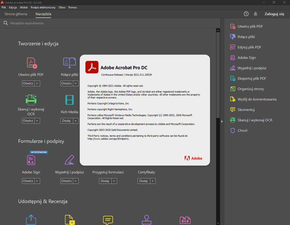Expand dropdown arrow beside Utwórz plik PDF Otwórz

tap(37, 84)
